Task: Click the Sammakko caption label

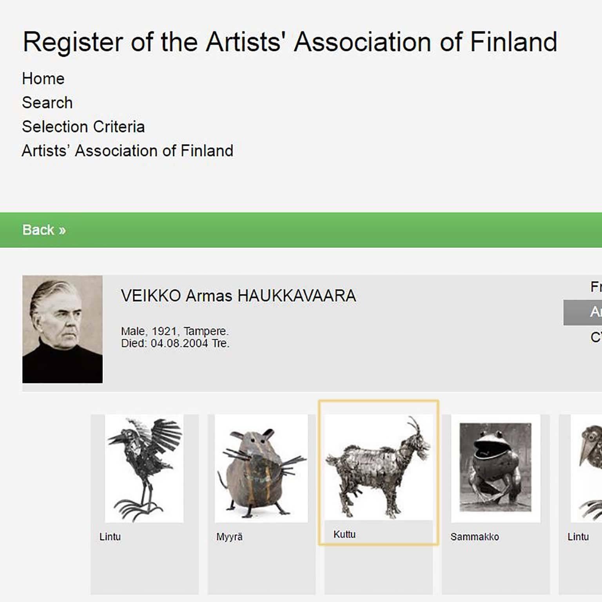Action: tap(475, 537)
